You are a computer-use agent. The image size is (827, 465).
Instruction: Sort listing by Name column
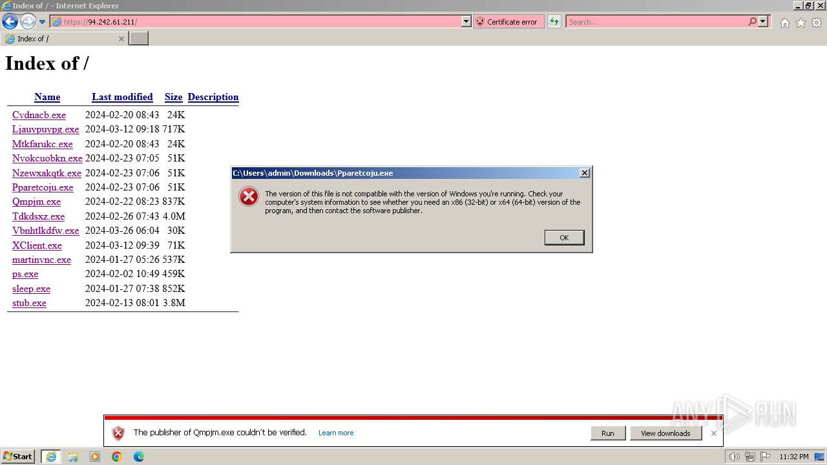tap(47, 97)
